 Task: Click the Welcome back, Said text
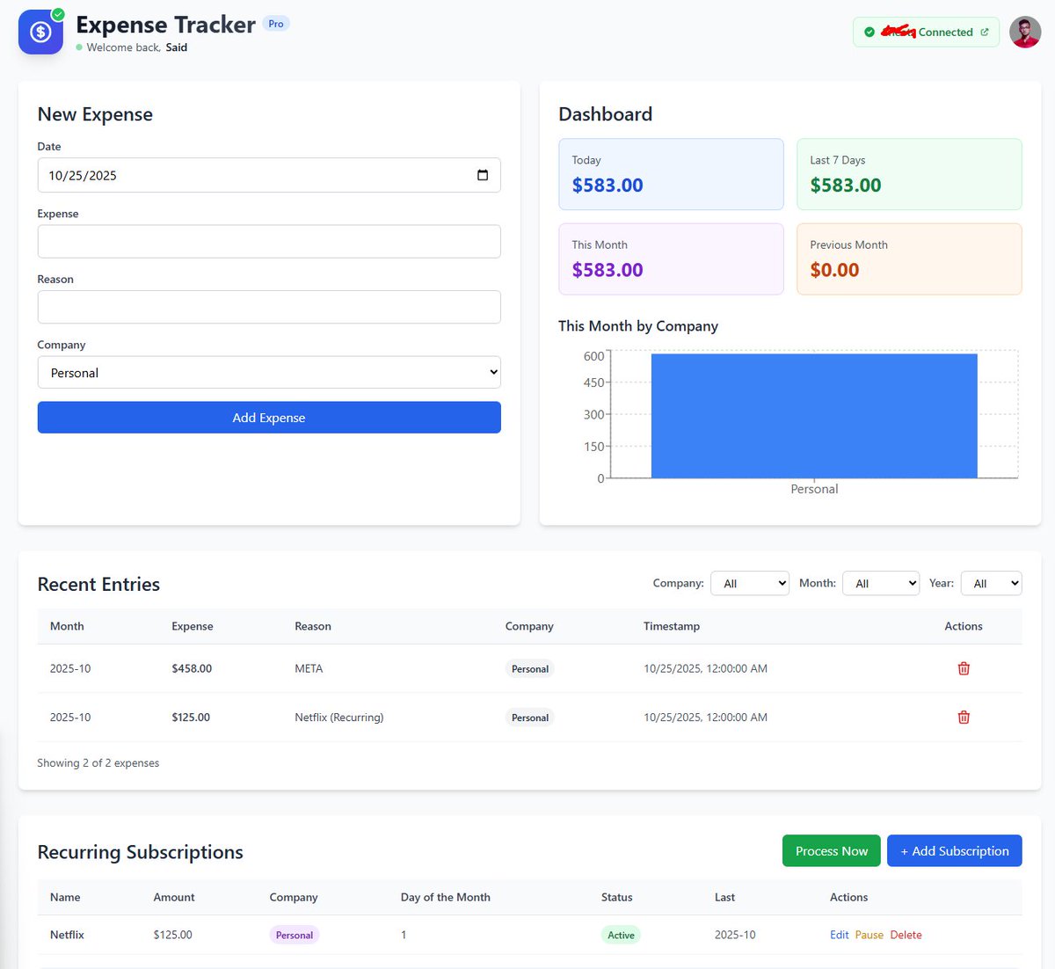tap(137, 47)
